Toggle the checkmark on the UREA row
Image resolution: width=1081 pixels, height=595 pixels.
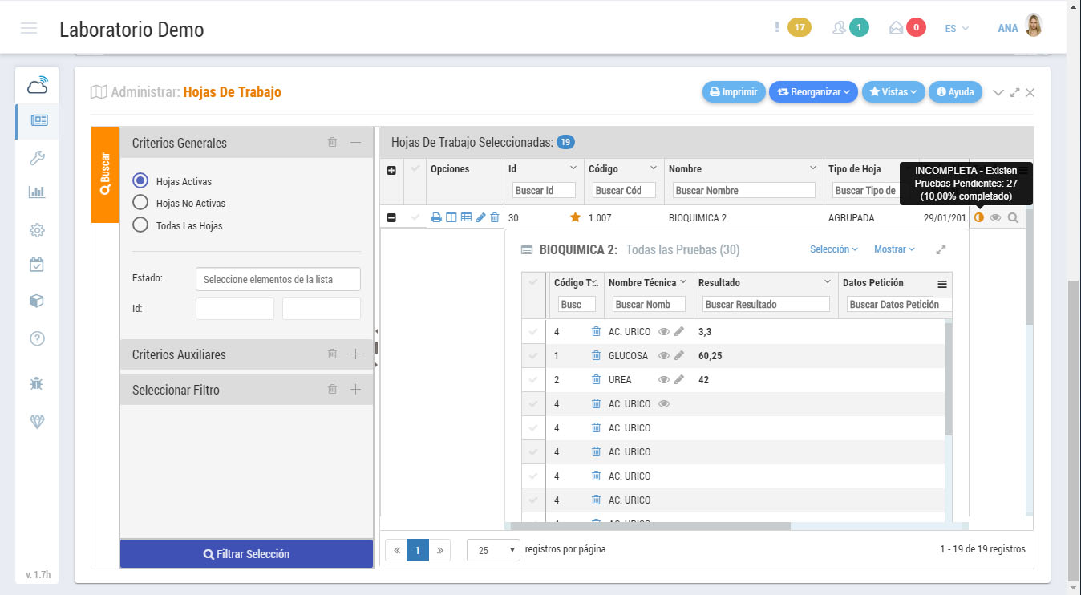(533, 380)
